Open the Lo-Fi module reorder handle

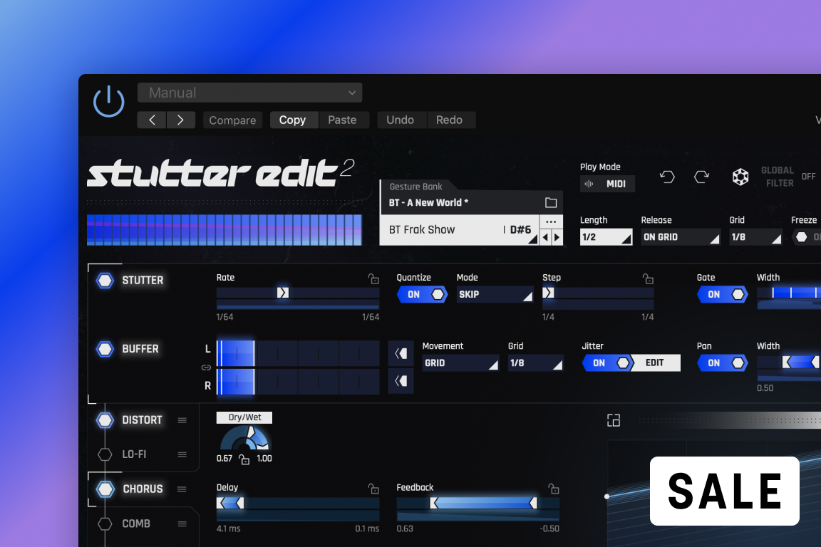point(182,454)
